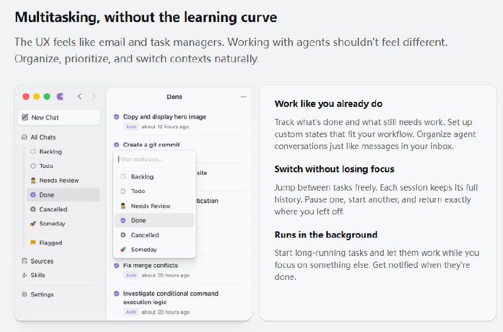Pick Needs Review from status dropdown
Viewport: 503px width, 332px height.
click(x=150, y=206)
